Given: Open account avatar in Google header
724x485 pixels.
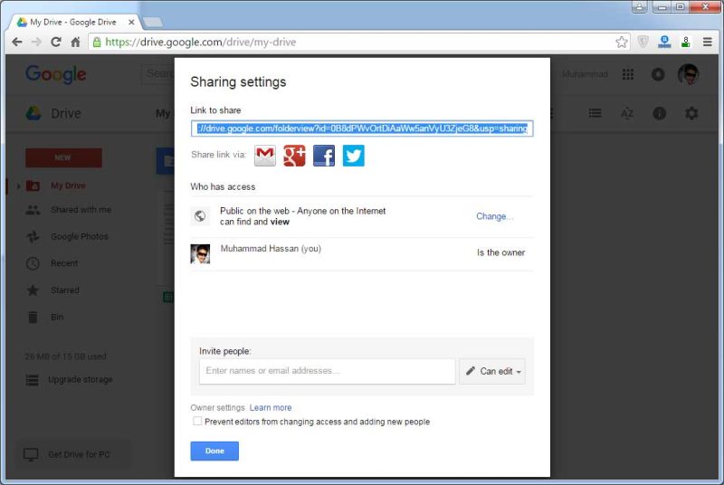Looking at the screenshot, I should tap(689, 74).
